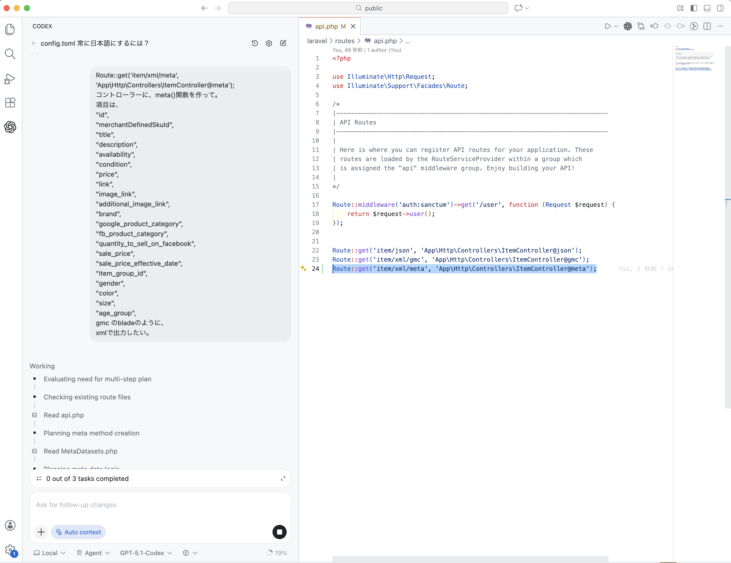Toggle Auto context chip

(78, 532)
